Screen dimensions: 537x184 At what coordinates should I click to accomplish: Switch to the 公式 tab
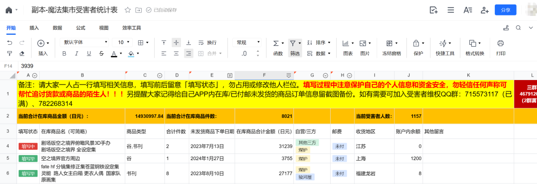point(81,28)
